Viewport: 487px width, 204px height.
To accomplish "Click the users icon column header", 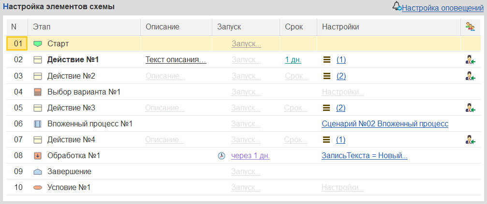I will coord(470,27).
